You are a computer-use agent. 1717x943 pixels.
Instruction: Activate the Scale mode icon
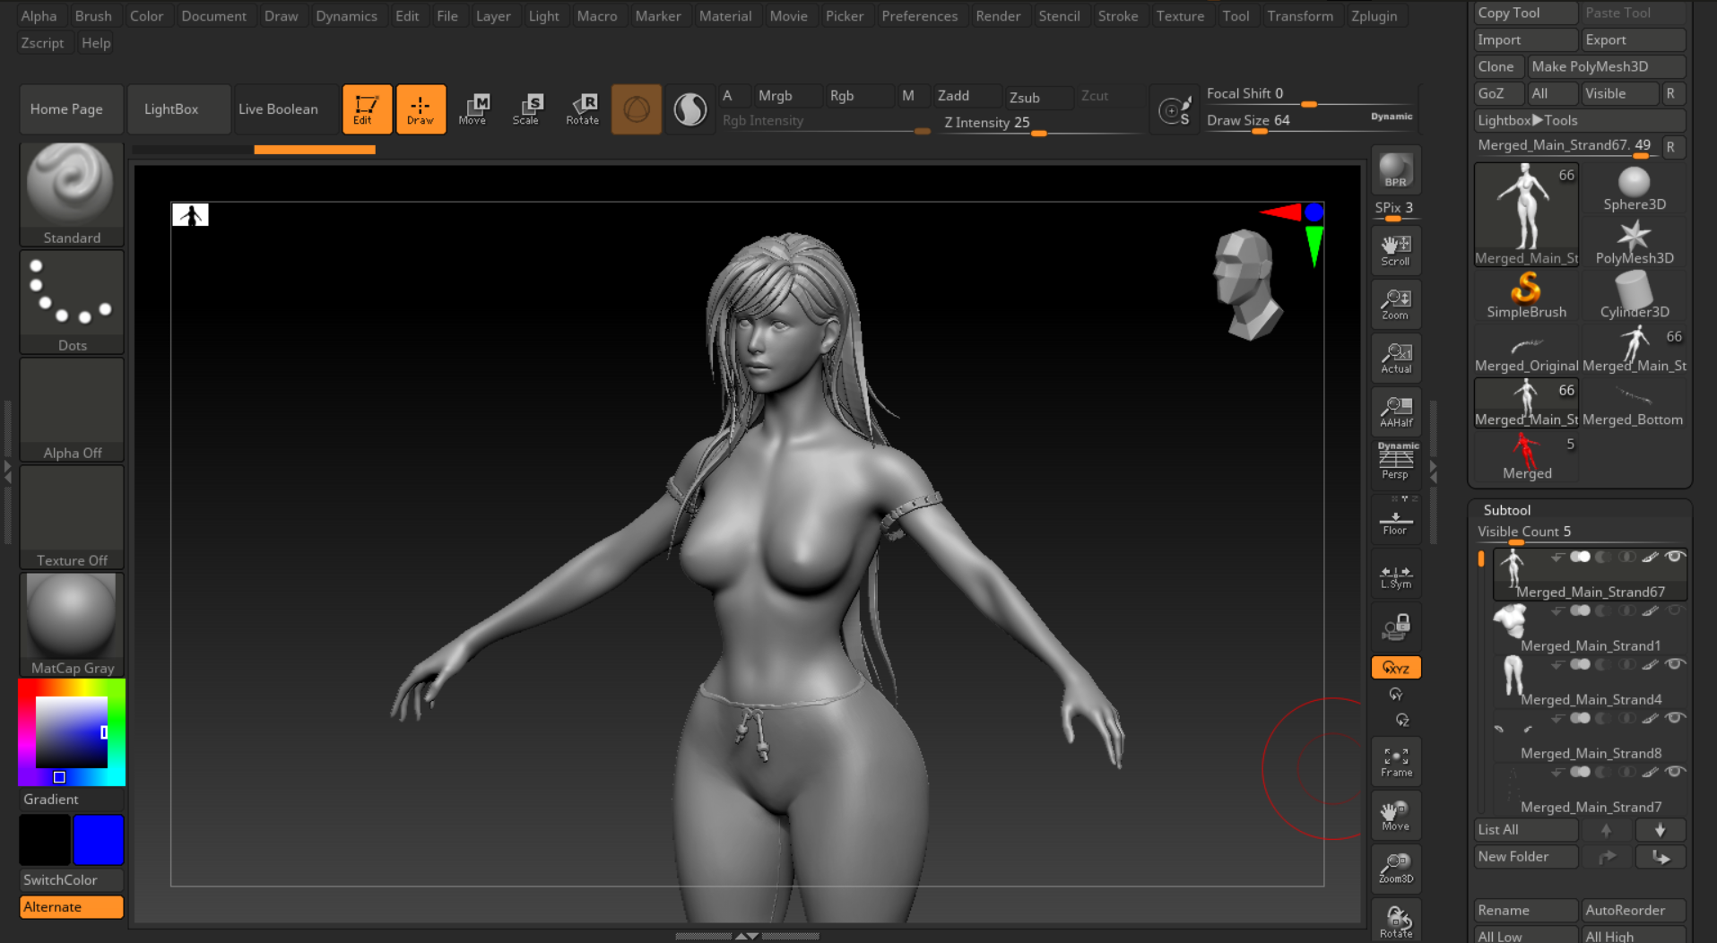point(527,108)
